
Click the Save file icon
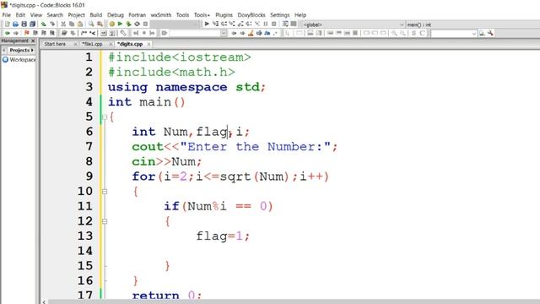click(x=24, y=24)
